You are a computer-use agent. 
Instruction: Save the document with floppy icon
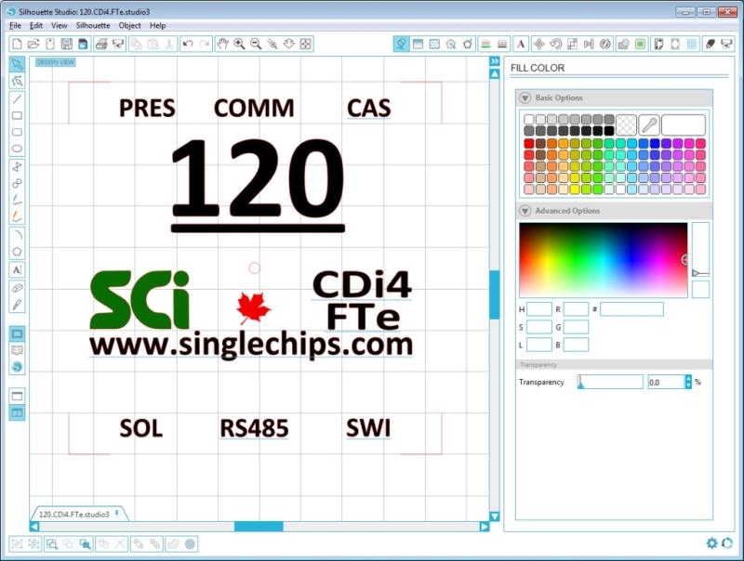click(66, 44)
